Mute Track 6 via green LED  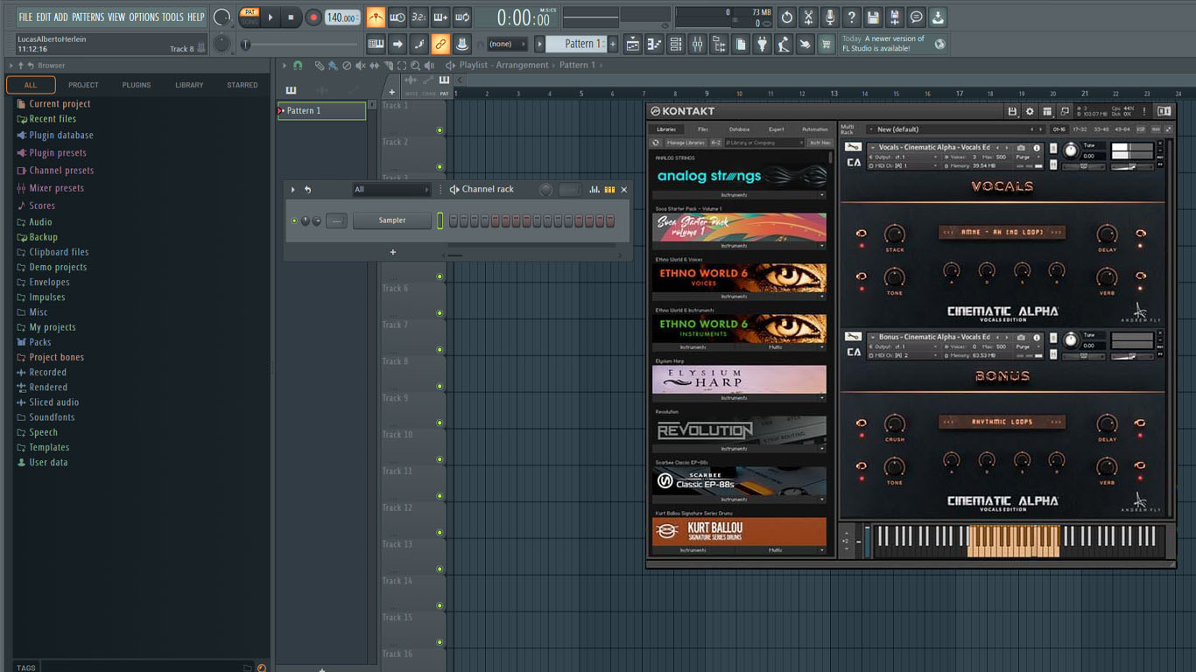click(440, 313)
